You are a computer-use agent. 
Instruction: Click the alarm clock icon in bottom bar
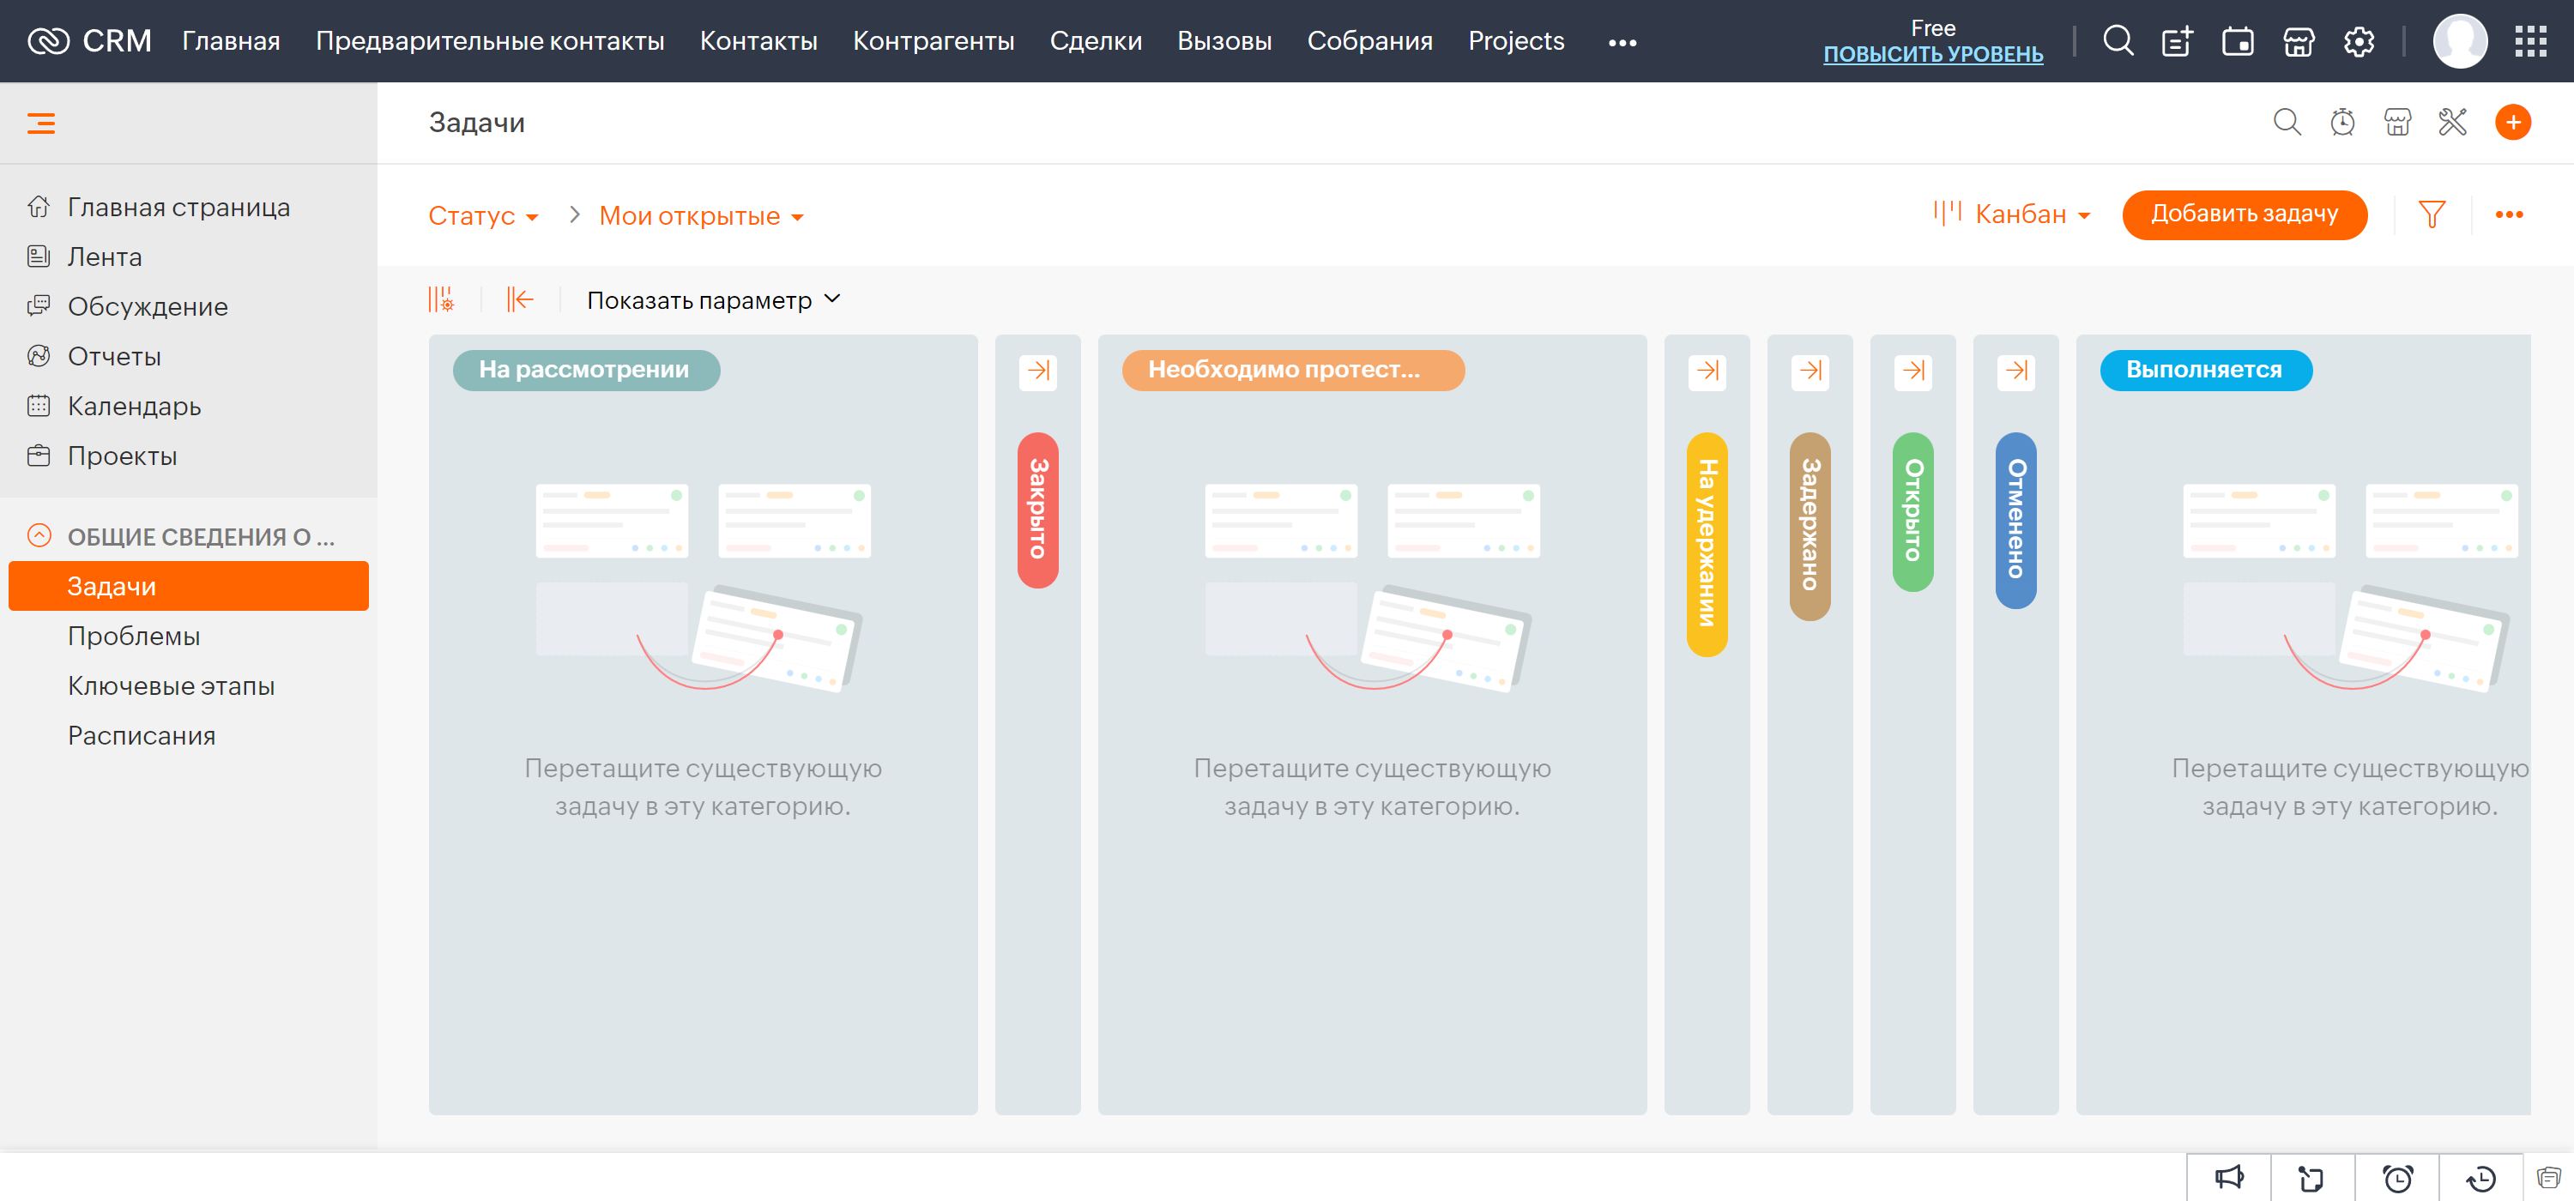2397,1178
